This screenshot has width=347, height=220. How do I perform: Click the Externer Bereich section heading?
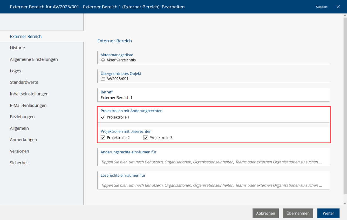(x=115, y=41)
